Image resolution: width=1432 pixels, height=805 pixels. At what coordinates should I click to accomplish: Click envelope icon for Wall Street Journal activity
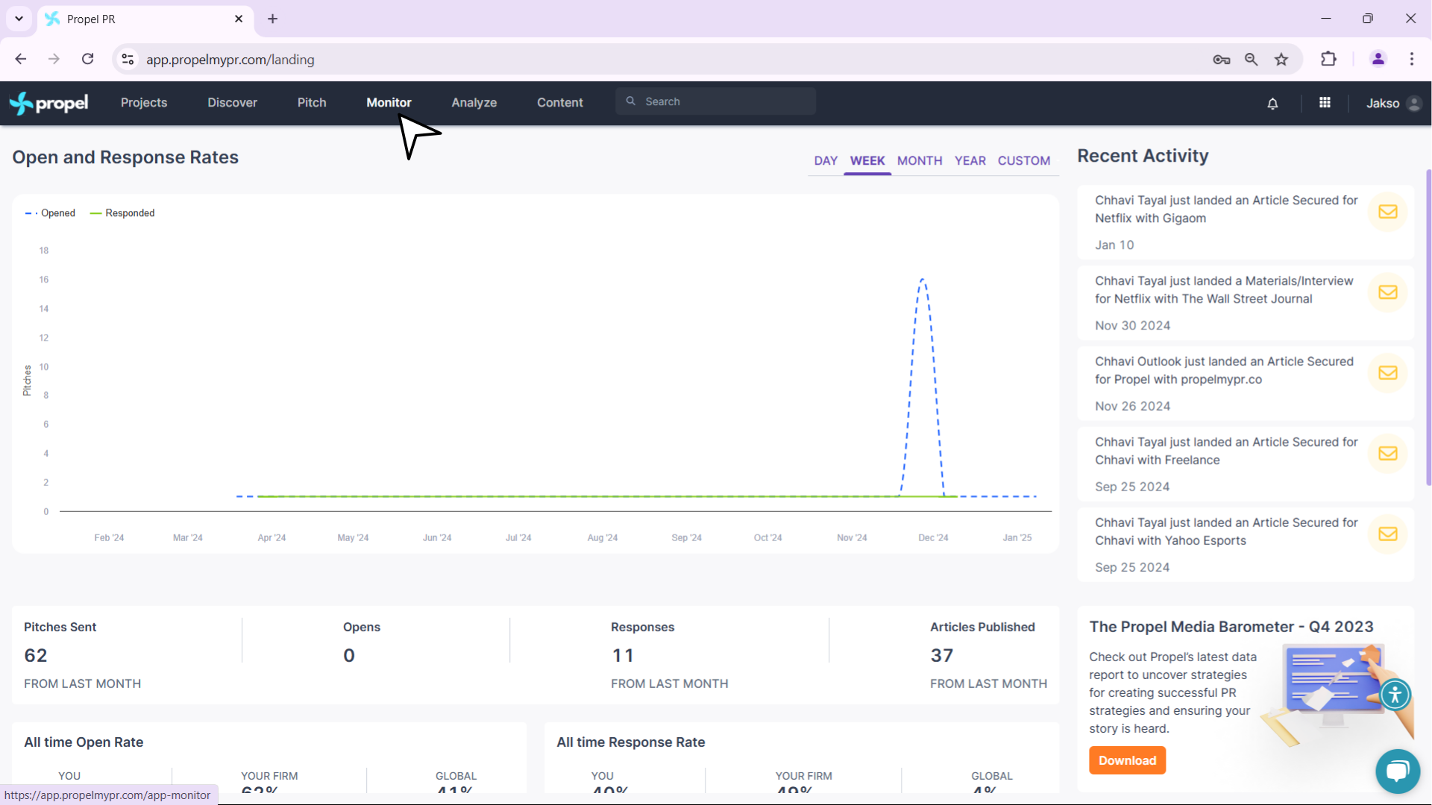tap(1387, 292)
